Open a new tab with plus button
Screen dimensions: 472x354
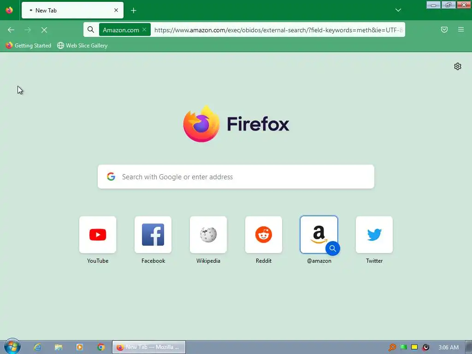[x=134, y=11]
